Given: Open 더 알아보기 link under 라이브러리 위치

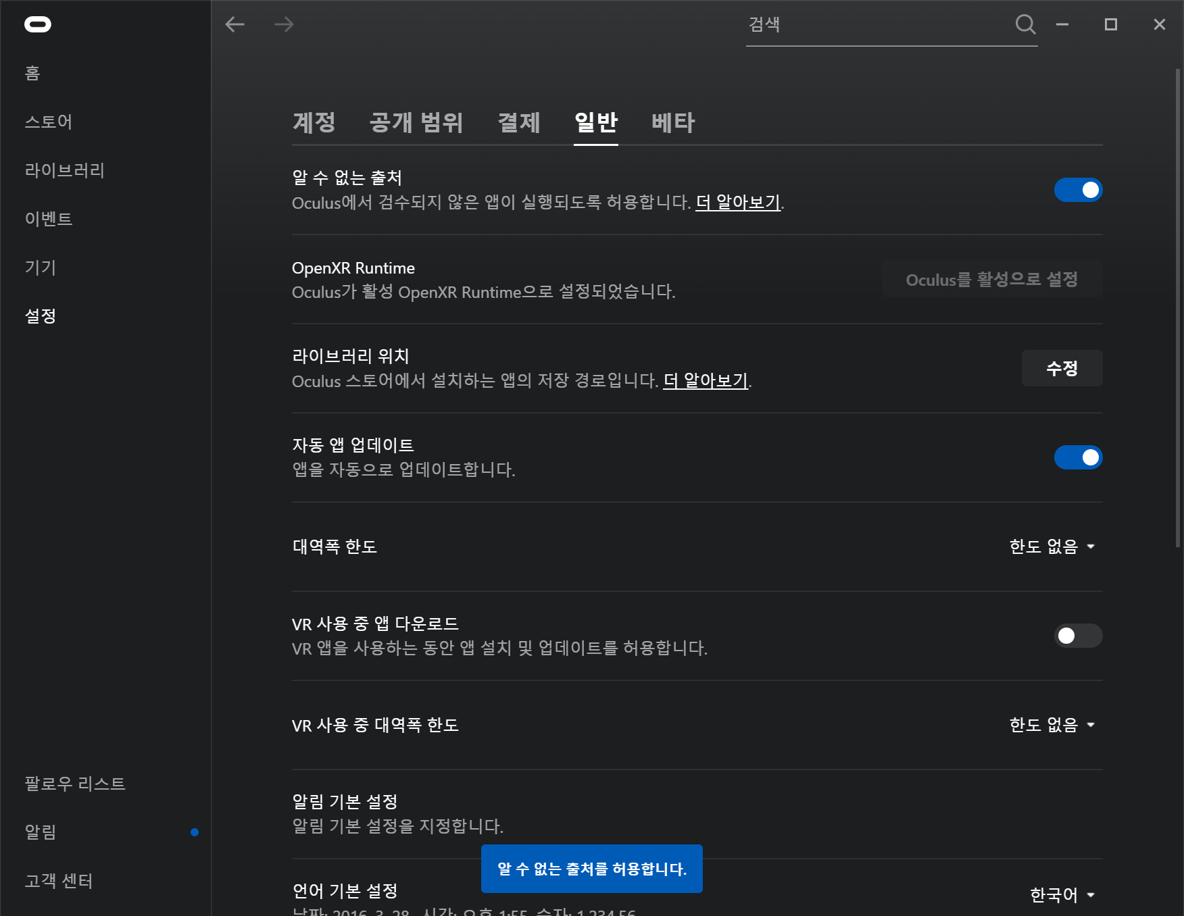Looking at the screenshot, I should (x=706, y=380).
